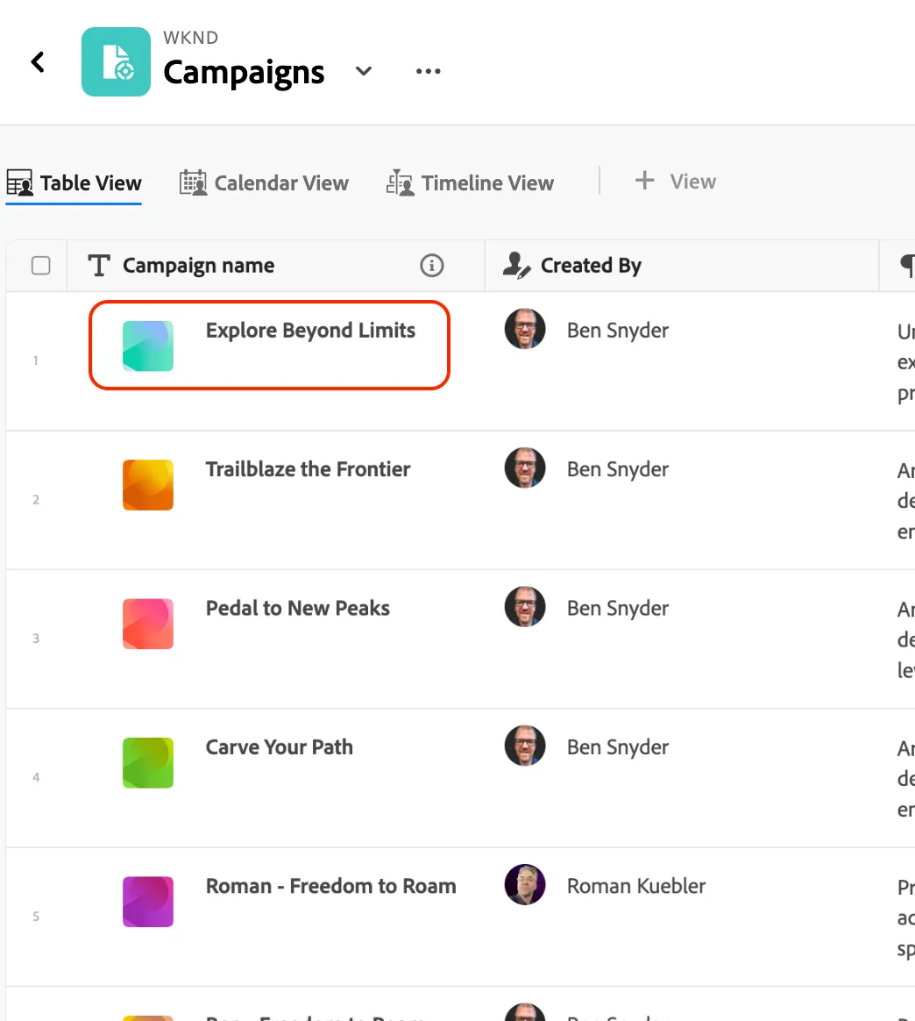The height and width of the screenshot is (1021, 915).
Task: Click the purple Freedom to Roam thumbnail
Action: (x=148, y=902)
